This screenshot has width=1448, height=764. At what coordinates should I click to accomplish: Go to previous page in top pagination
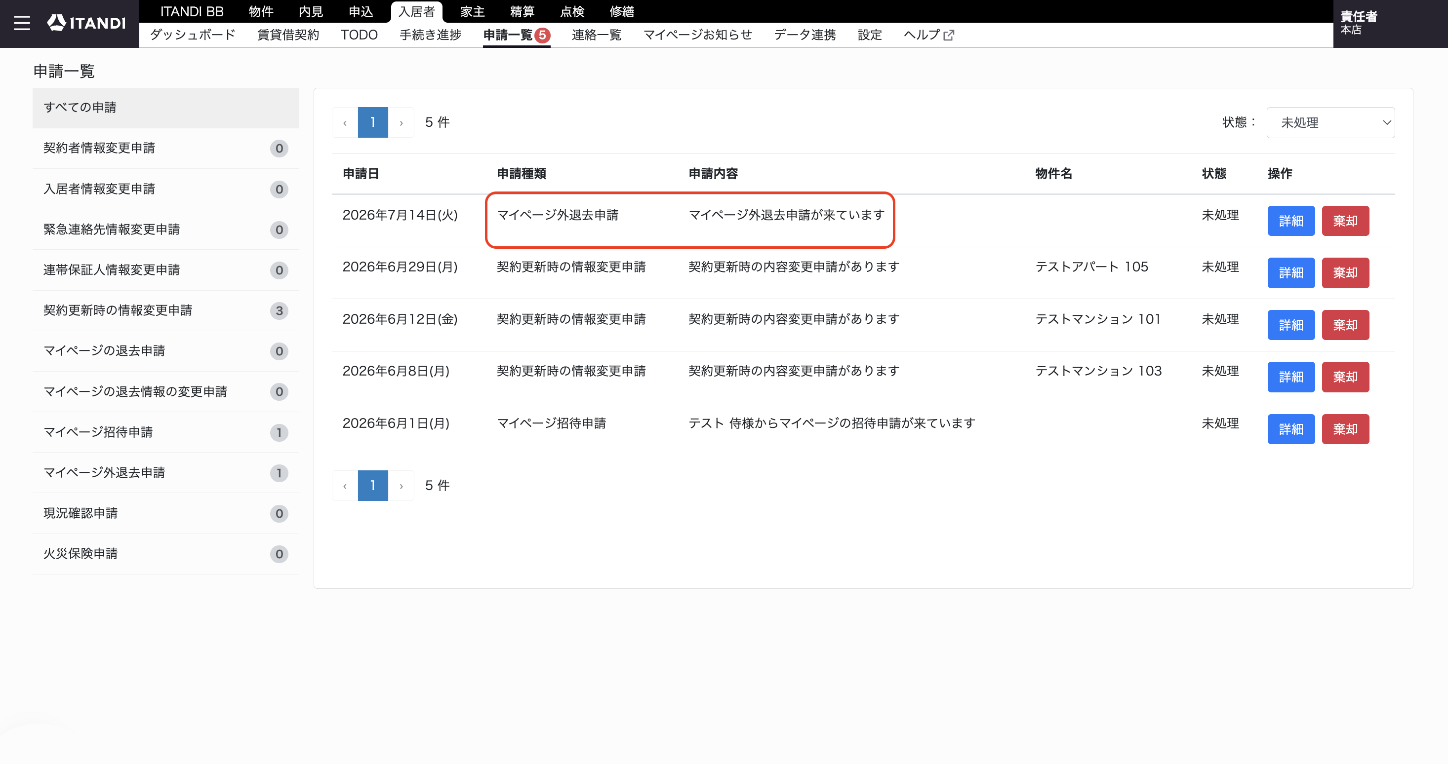click(x=345, y=122)
